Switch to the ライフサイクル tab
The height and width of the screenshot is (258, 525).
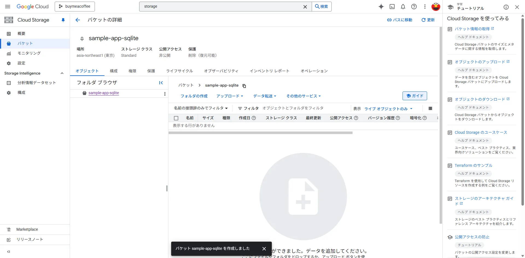pyautogui.click(x=179, y=71)
